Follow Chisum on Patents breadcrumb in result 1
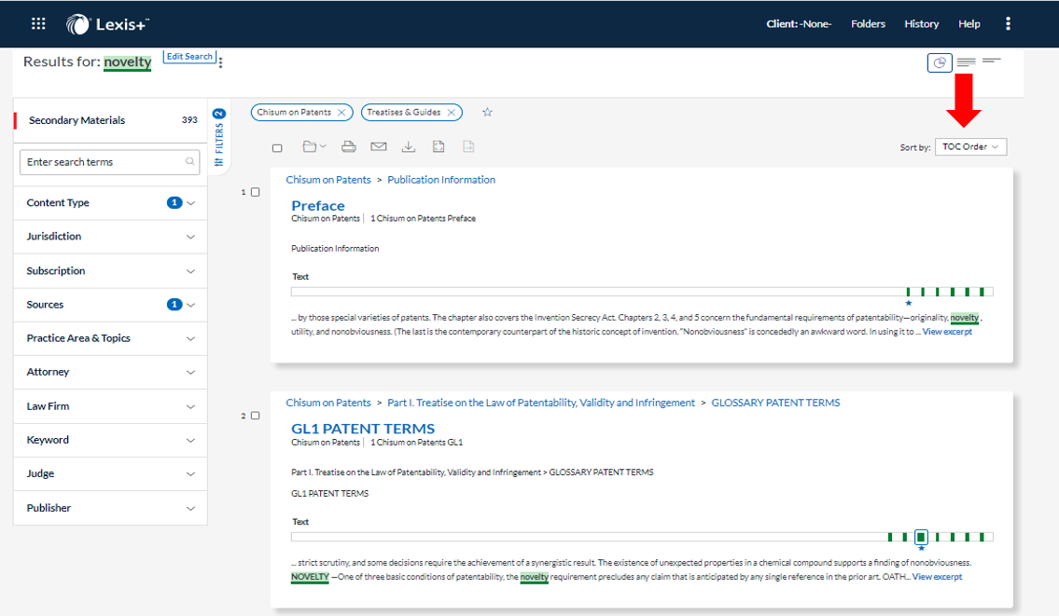 click(328, 180)
